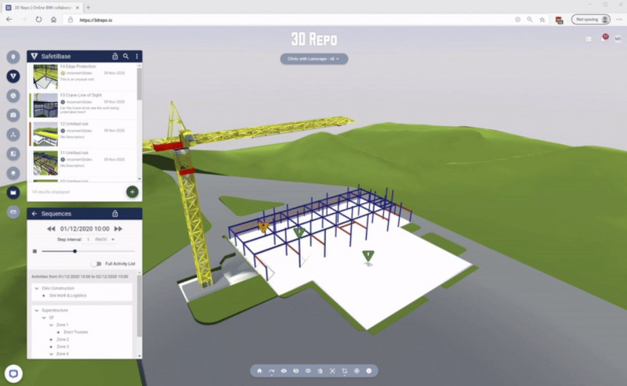Click the BIM info toolbar icon
The image size is (627, 386).
(x=368, y=371)
